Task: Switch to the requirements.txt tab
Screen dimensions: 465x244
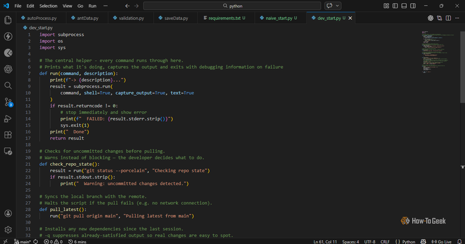Action: [x=226, y=18]
